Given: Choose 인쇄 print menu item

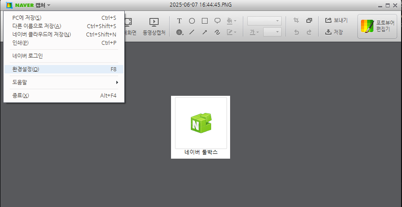Looking at the screenshot, I should click(64, 43).
